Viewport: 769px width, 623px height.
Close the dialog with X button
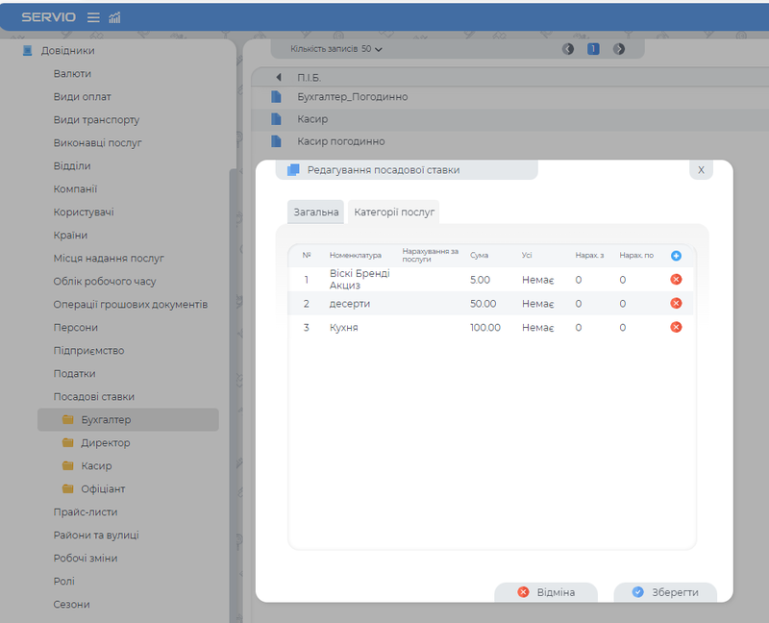click(701, 169)
